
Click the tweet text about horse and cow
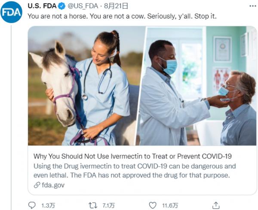coord(122,16)
